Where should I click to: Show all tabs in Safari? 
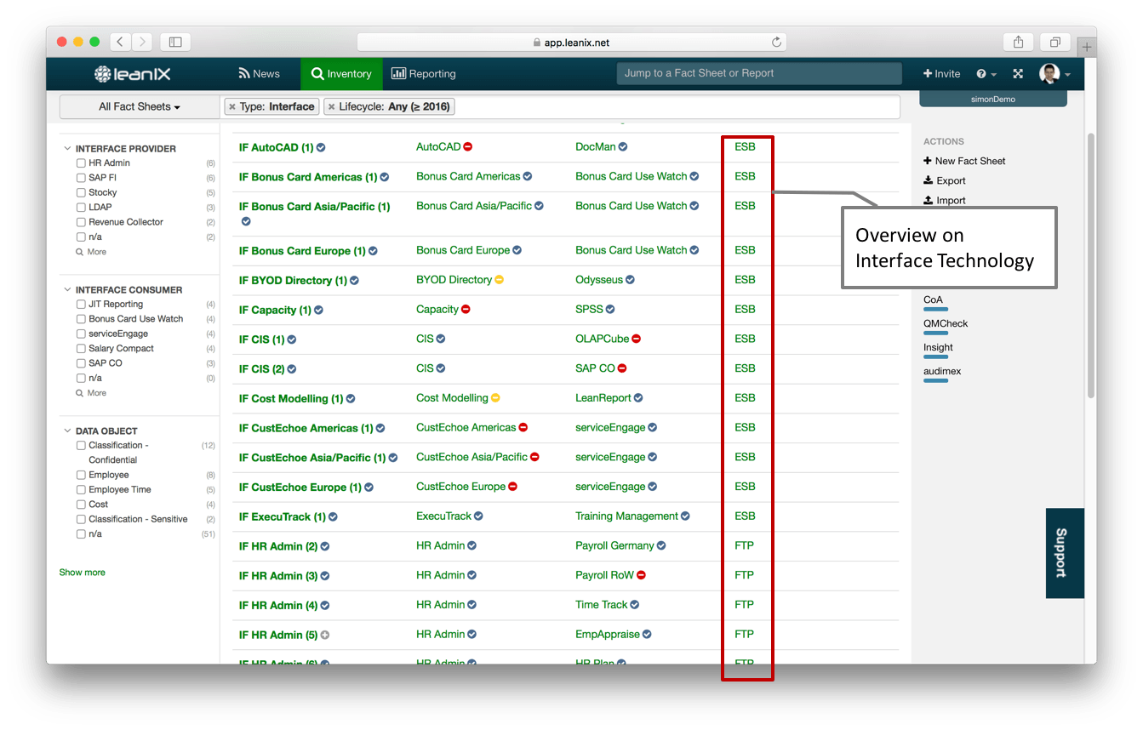(x=1055, y=42)
